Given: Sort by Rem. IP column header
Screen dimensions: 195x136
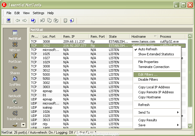Looking at the screenshot, I should pos(75,37).
